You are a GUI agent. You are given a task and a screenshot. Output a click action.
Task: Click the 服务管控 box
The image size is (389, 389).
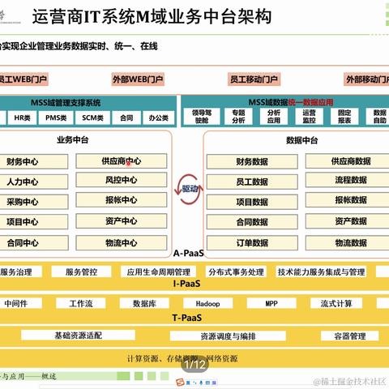tap(81, 271)
